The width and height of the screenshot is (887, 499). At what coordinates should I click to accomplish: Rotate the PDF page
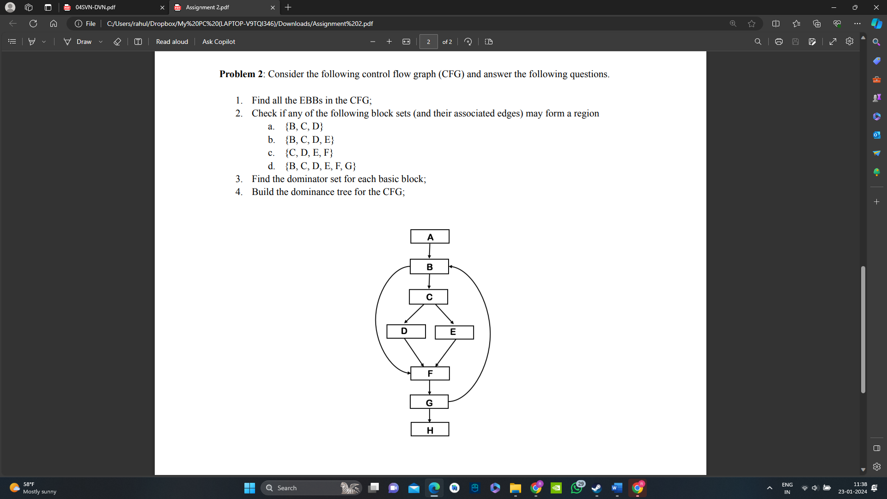(x=468, y=42)
